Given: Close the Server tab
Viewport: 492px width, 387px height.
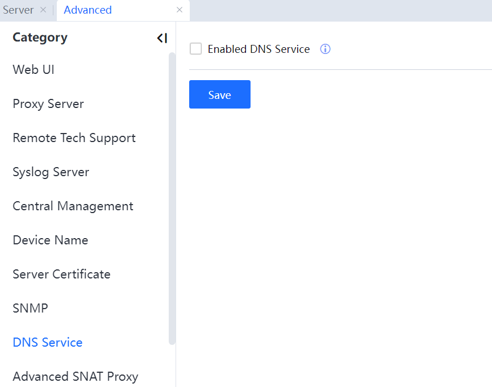Looking at the screenshot, I should tap(43, 10).
